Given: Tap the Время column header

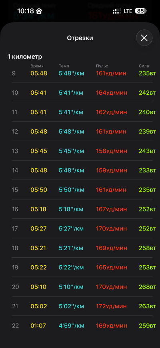Looking at the screenshot, I should coord(37,66).
